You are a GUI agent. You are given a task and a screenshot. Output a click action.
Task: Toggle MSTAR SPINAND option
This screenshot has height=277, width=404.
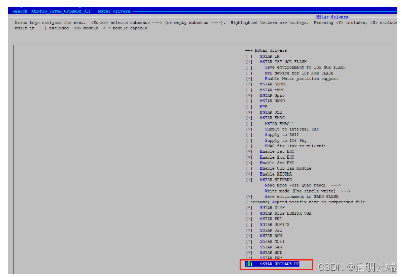click(249, 180)
